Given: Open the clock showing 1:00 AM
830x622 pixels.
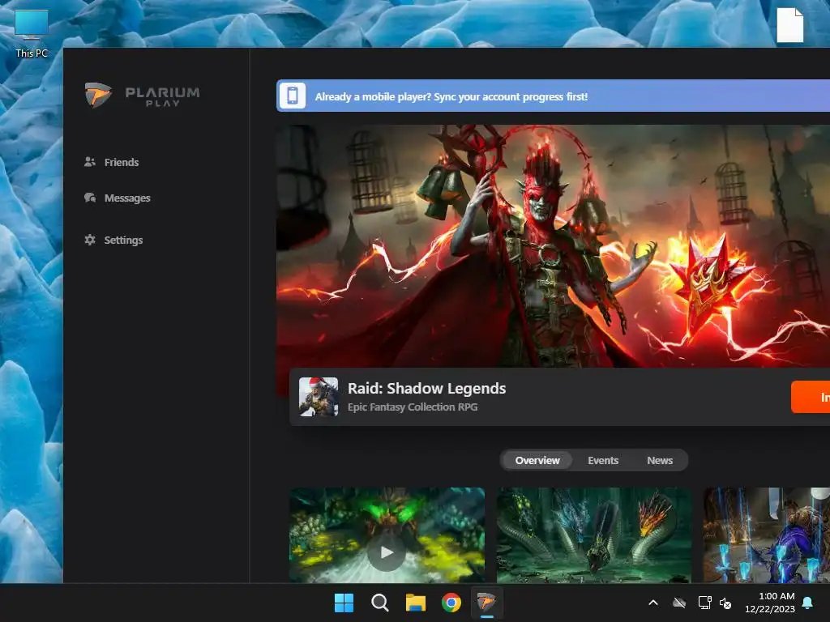Looking at the screenshot, I should coord(770,603).
